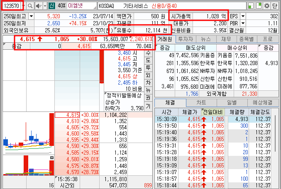Expand the 250일최고 period dropdown
The image size is (281, 189).
(31, 16)
